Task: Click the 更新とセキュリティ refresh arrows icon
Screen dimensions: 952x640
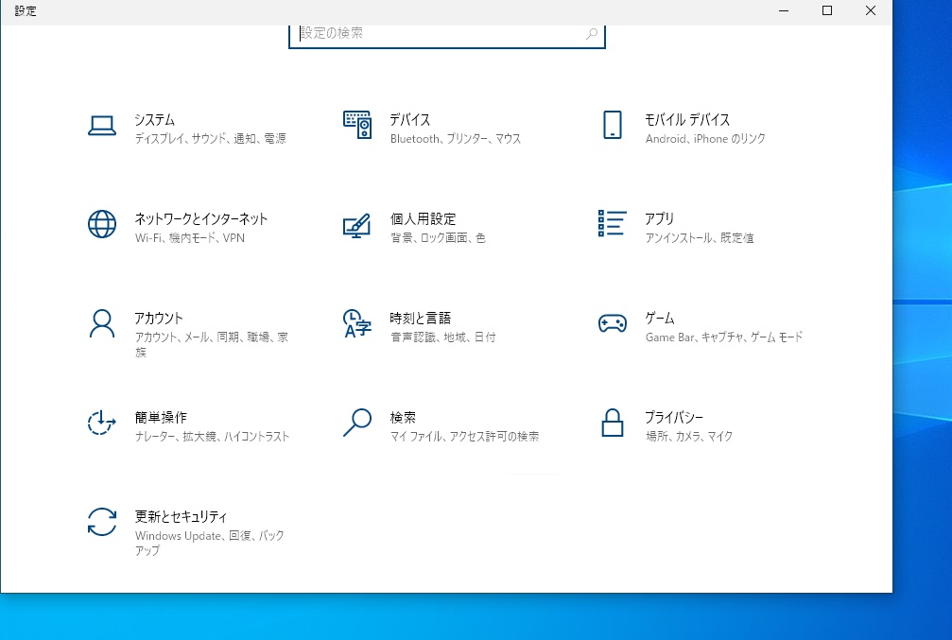Action: 102,522
